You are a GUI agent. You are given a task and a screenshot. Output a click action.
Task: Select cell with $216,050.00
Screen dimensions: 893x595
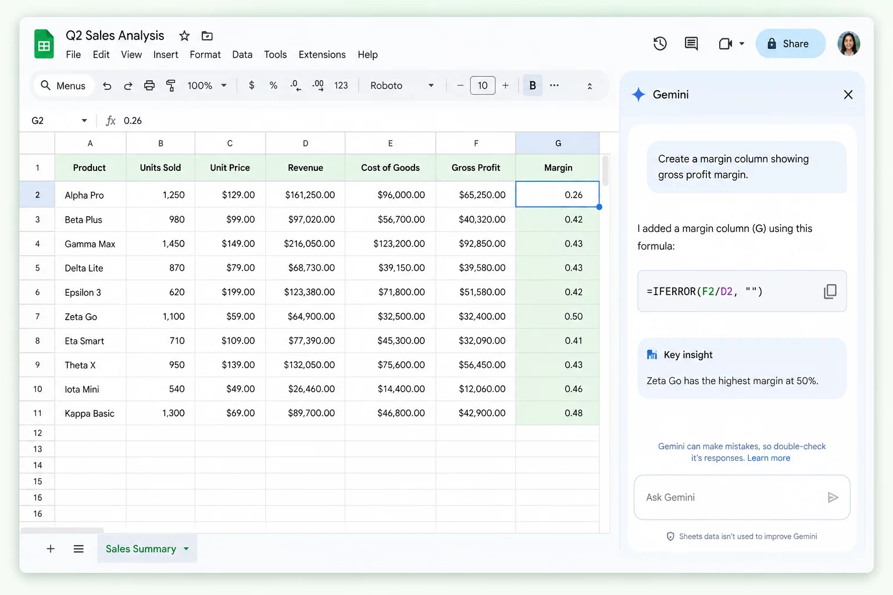(305, 243)
